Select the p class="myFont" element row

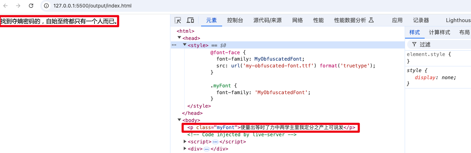271,127
